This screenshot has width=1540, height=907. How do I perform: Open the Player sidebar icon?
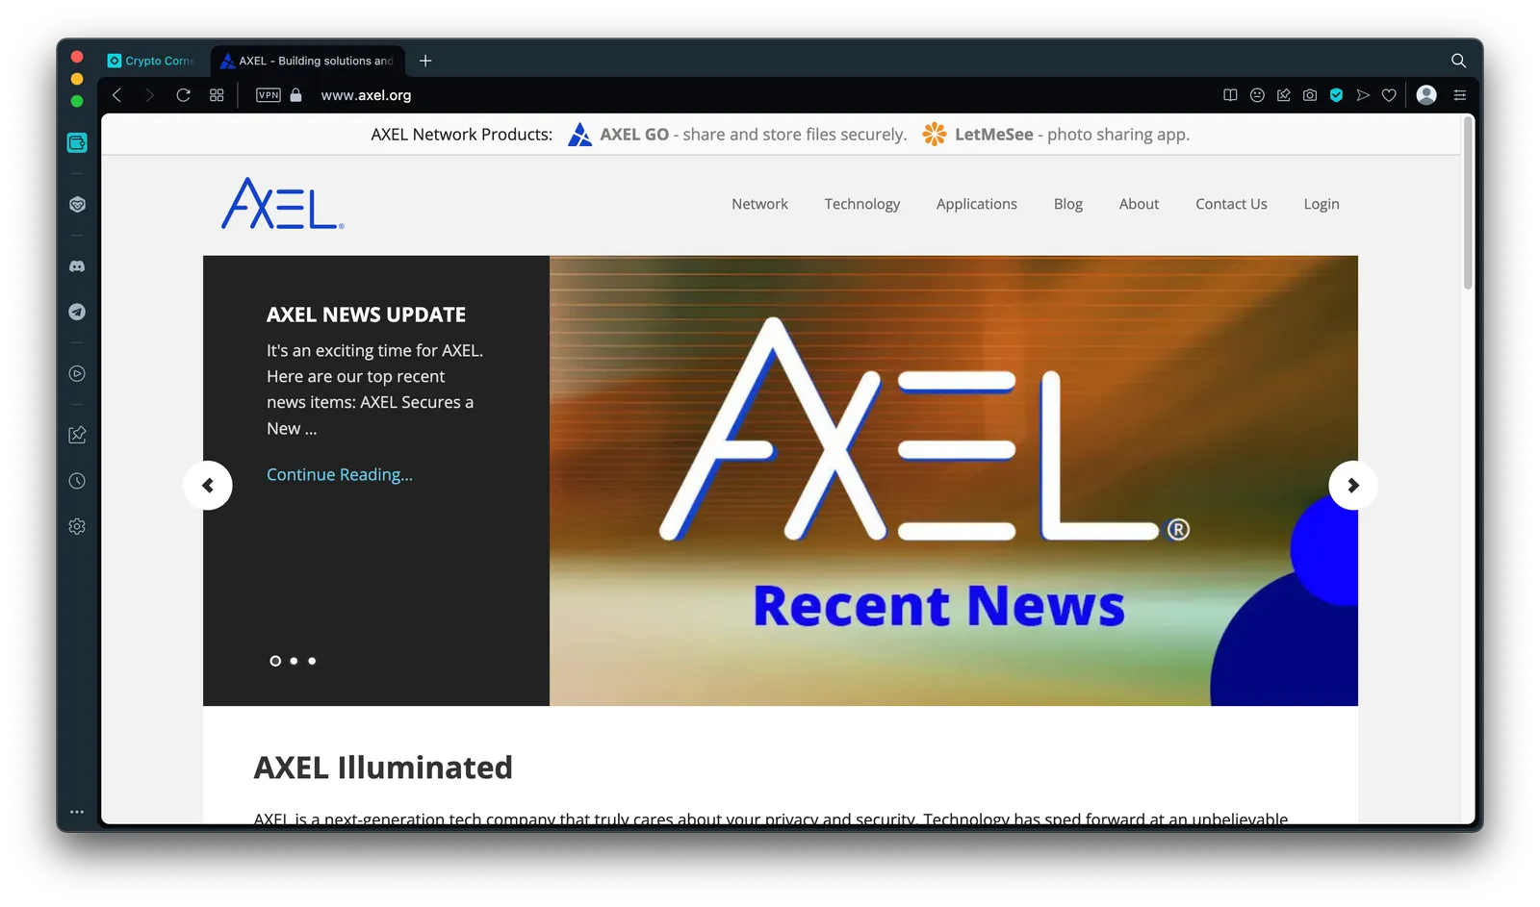click(77, 373)
